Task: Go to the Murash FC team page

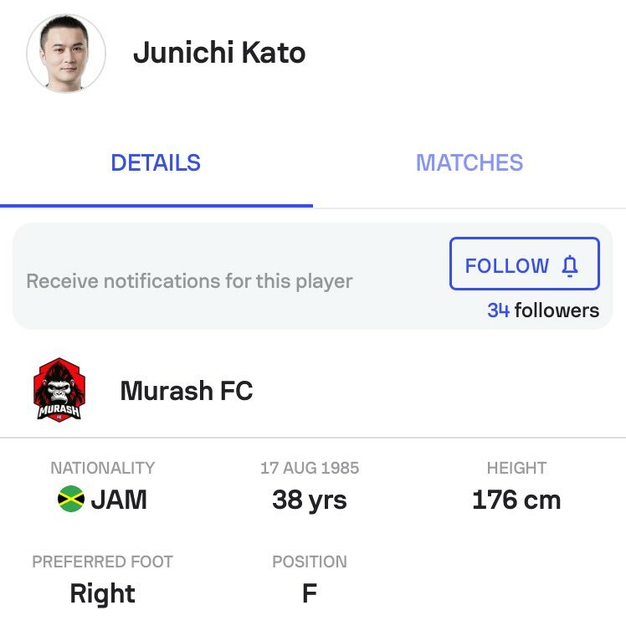Action: click(x=187, y=391)
